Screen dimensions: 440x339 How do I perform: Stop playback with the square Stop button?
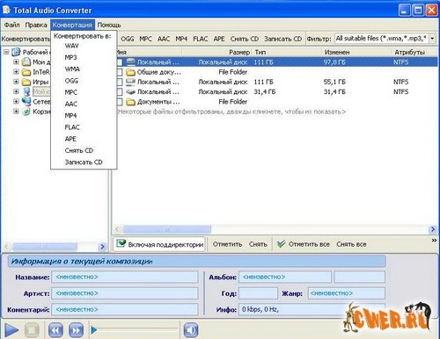click(x=32, y=330)
